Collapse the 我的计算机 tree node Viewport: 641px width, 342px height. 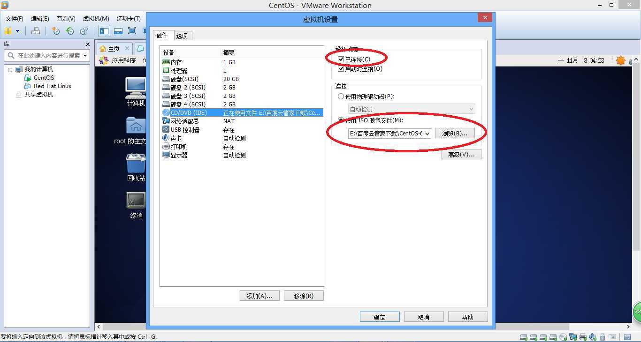pos(10,69)
